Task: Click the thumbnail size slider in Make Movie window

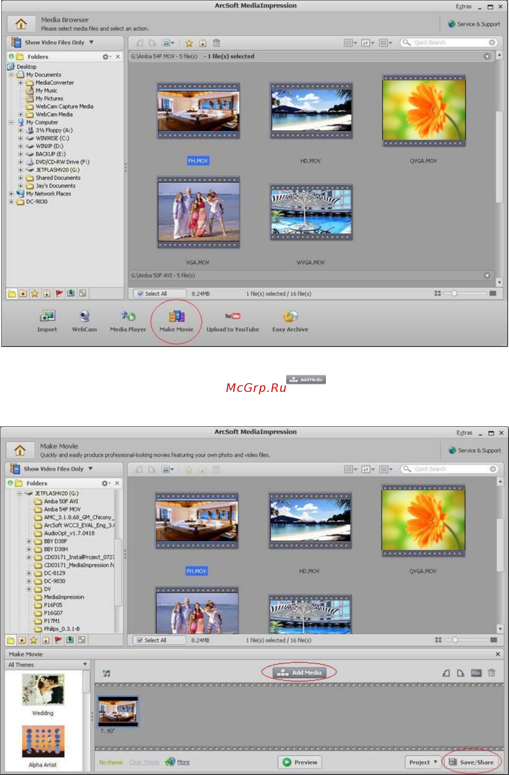Action: (x=455, y=640)
